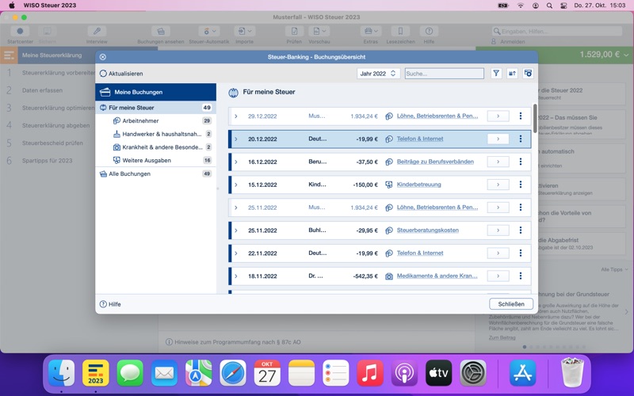Screen dimensions: 634x396
Task: Open the Steuerberatungskosten category link
Action: point(427,230)
